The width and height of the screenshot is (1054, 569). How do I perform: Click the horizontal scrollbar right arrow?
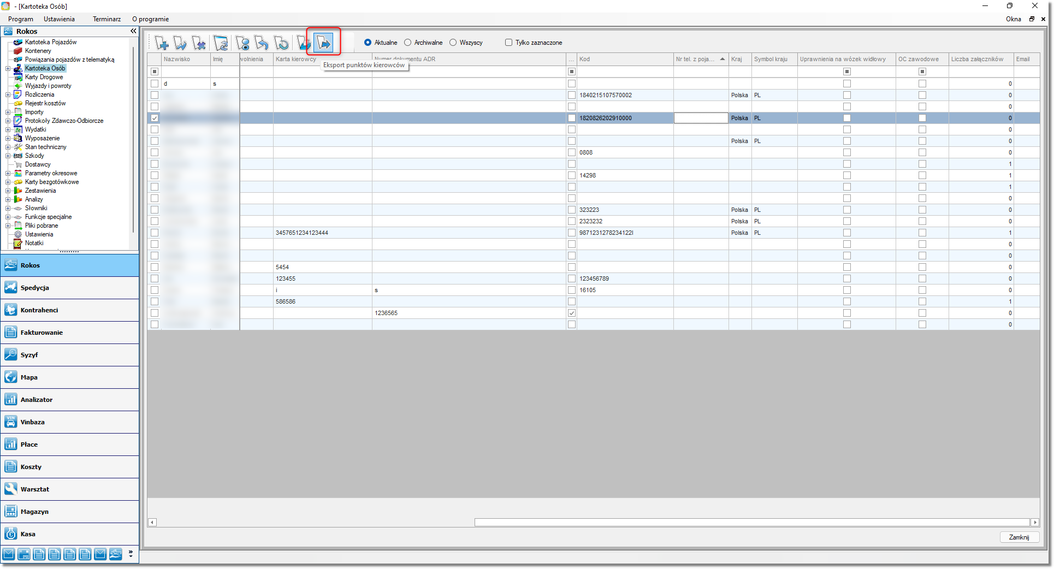(1034, 523)
